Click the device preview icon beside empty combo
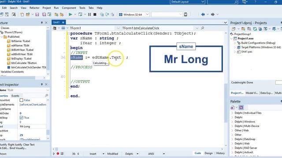282x158 pixels. [186, 14]
